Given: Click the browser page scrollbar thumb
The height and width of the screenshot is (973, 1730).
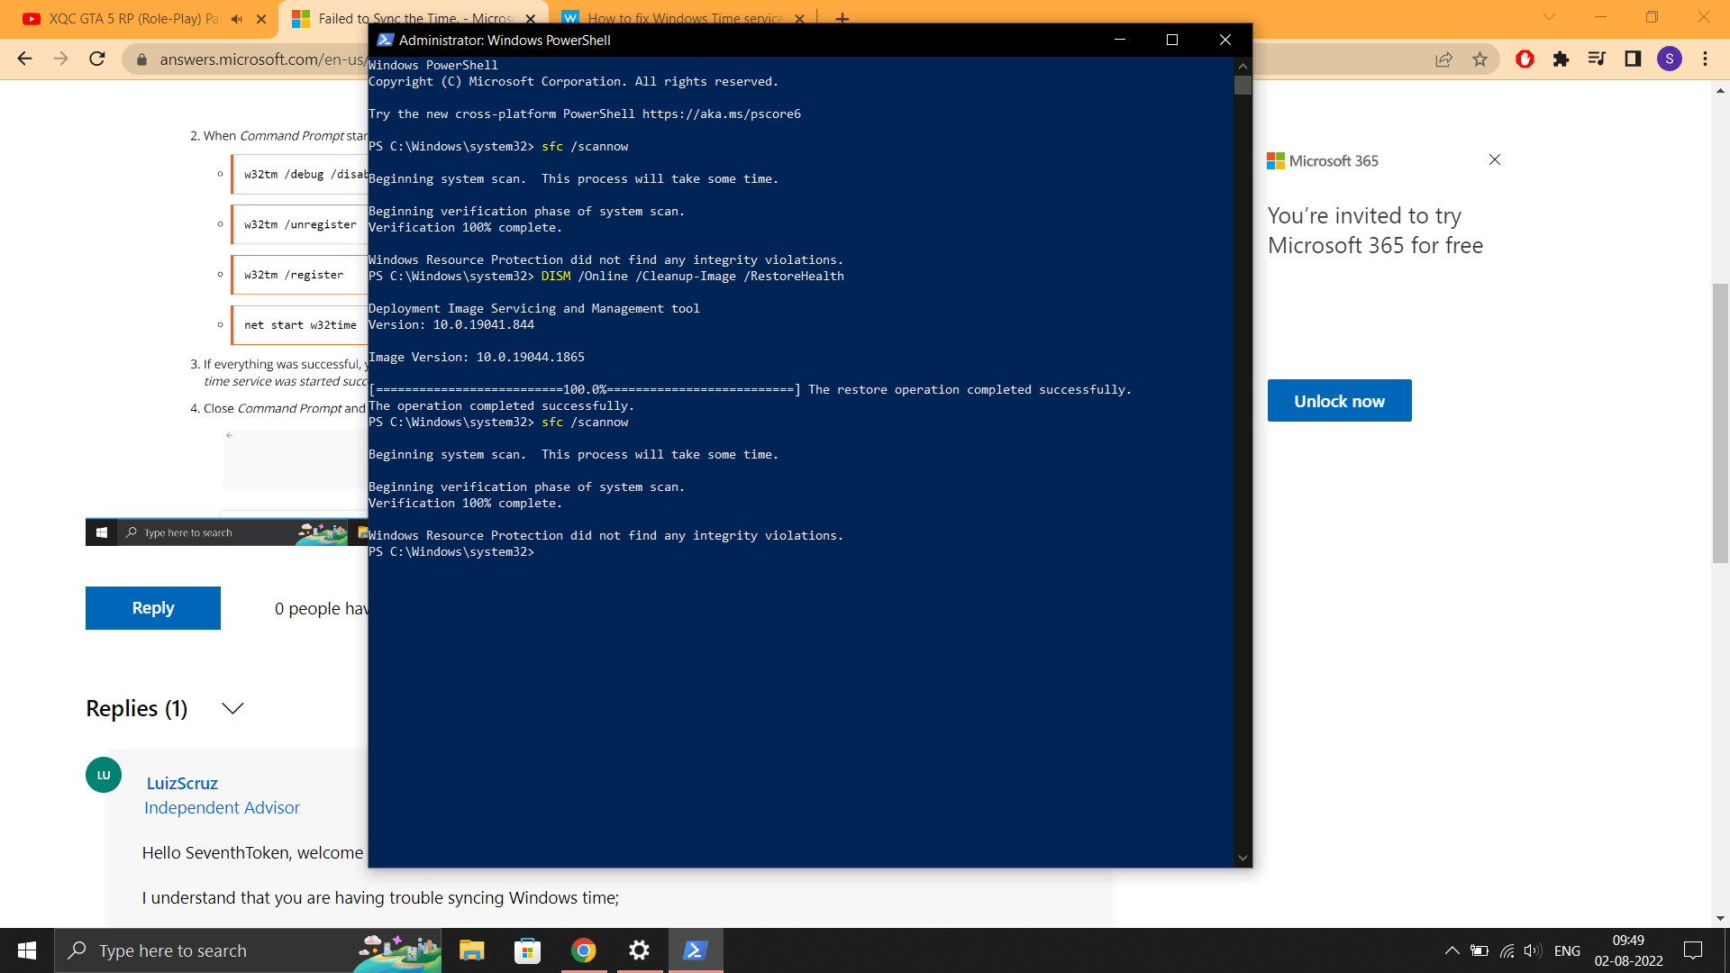Looking at the screenshot, I should coord(1720,423).
